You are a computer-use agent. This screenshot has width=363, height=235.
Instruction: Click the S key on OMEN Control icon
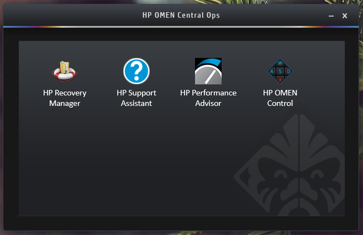tap(280, 71)
